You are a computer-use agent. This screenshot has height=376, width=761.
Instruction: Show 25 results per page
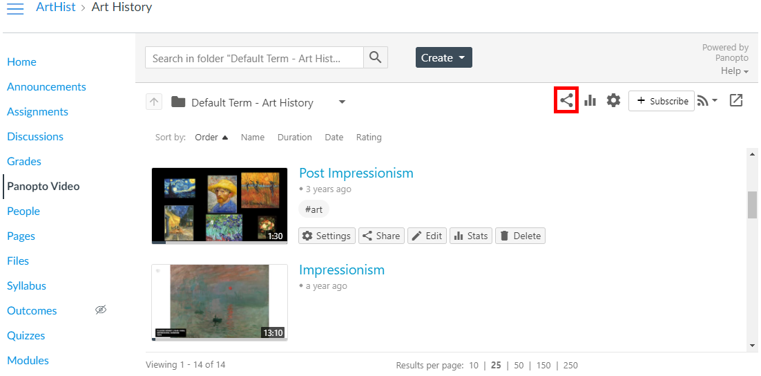(496, 366)
